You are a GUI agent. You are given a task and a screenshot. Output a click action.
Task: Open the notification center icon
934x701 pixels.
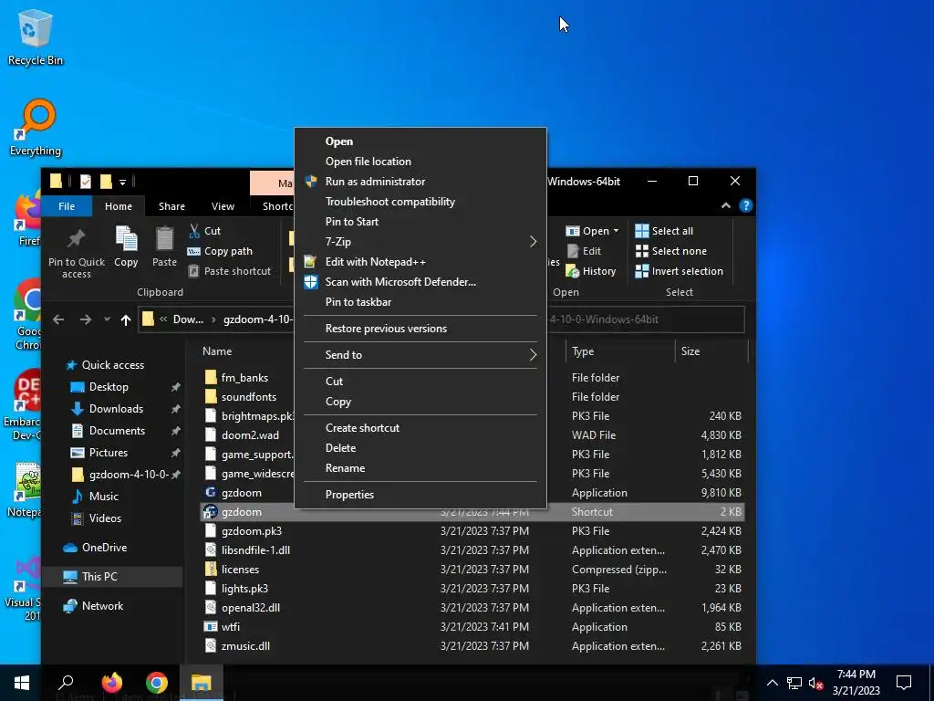(x=904, y=683)
